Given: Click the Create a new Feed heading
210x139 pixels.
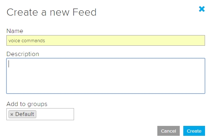Looking at the screenshot, I should click(x=52, y=12).
